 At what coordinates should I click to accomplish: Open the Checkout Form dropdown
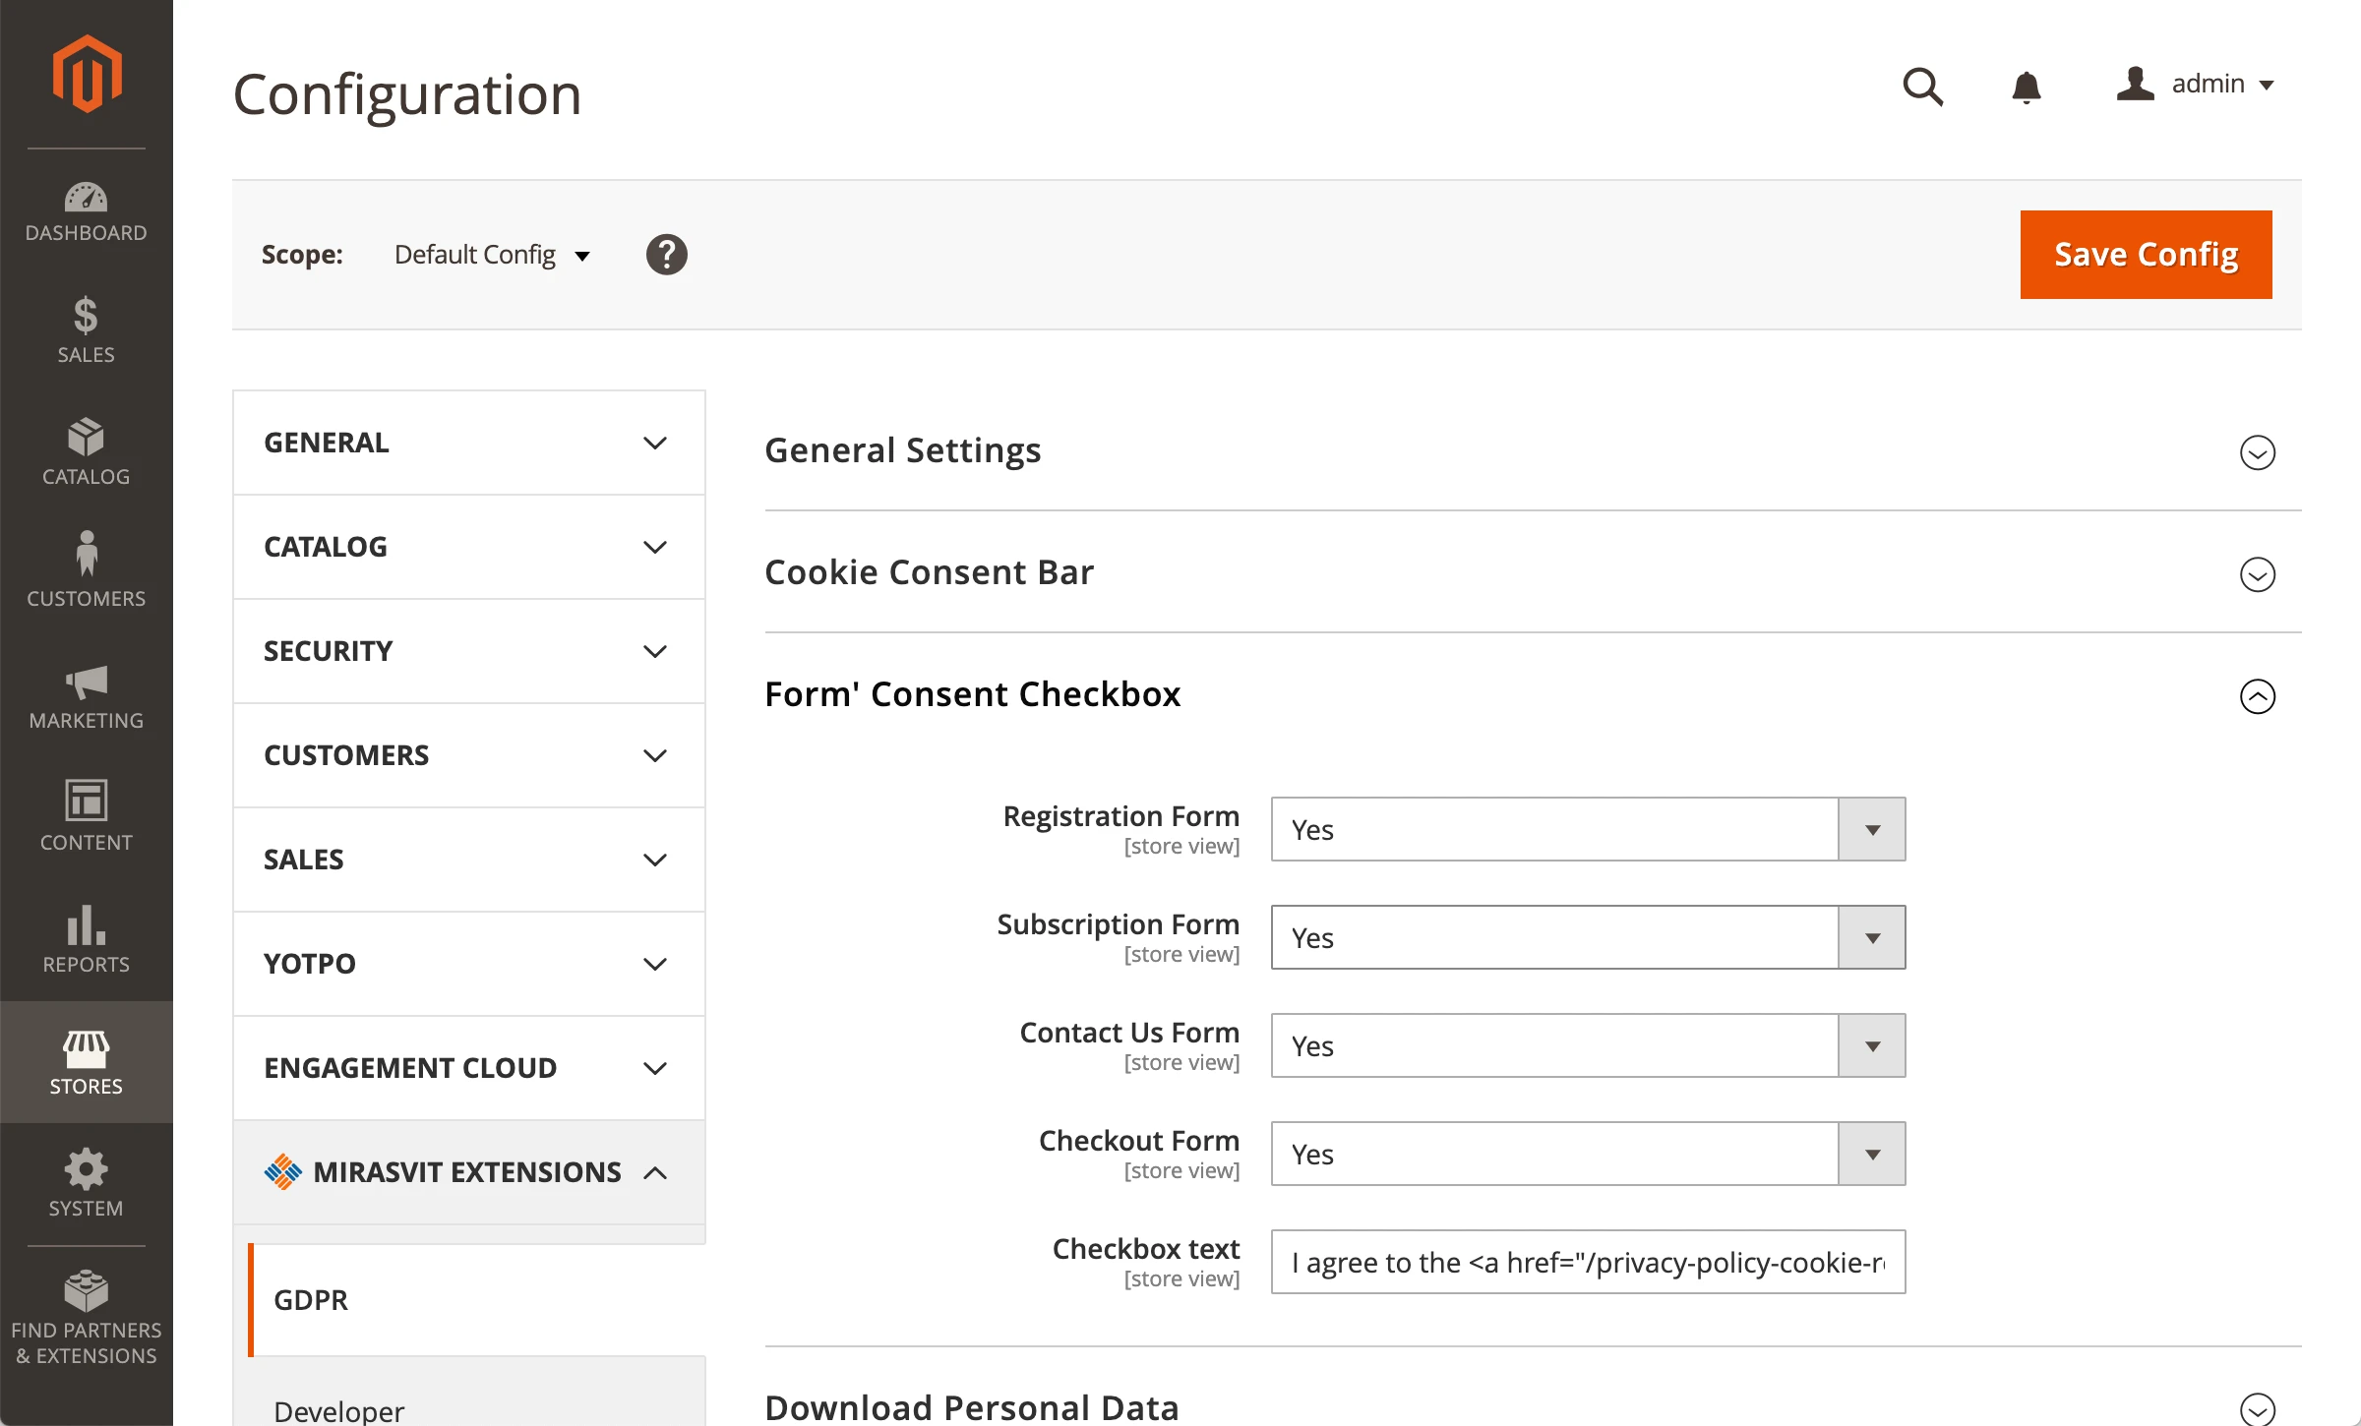(1587, 1154)
